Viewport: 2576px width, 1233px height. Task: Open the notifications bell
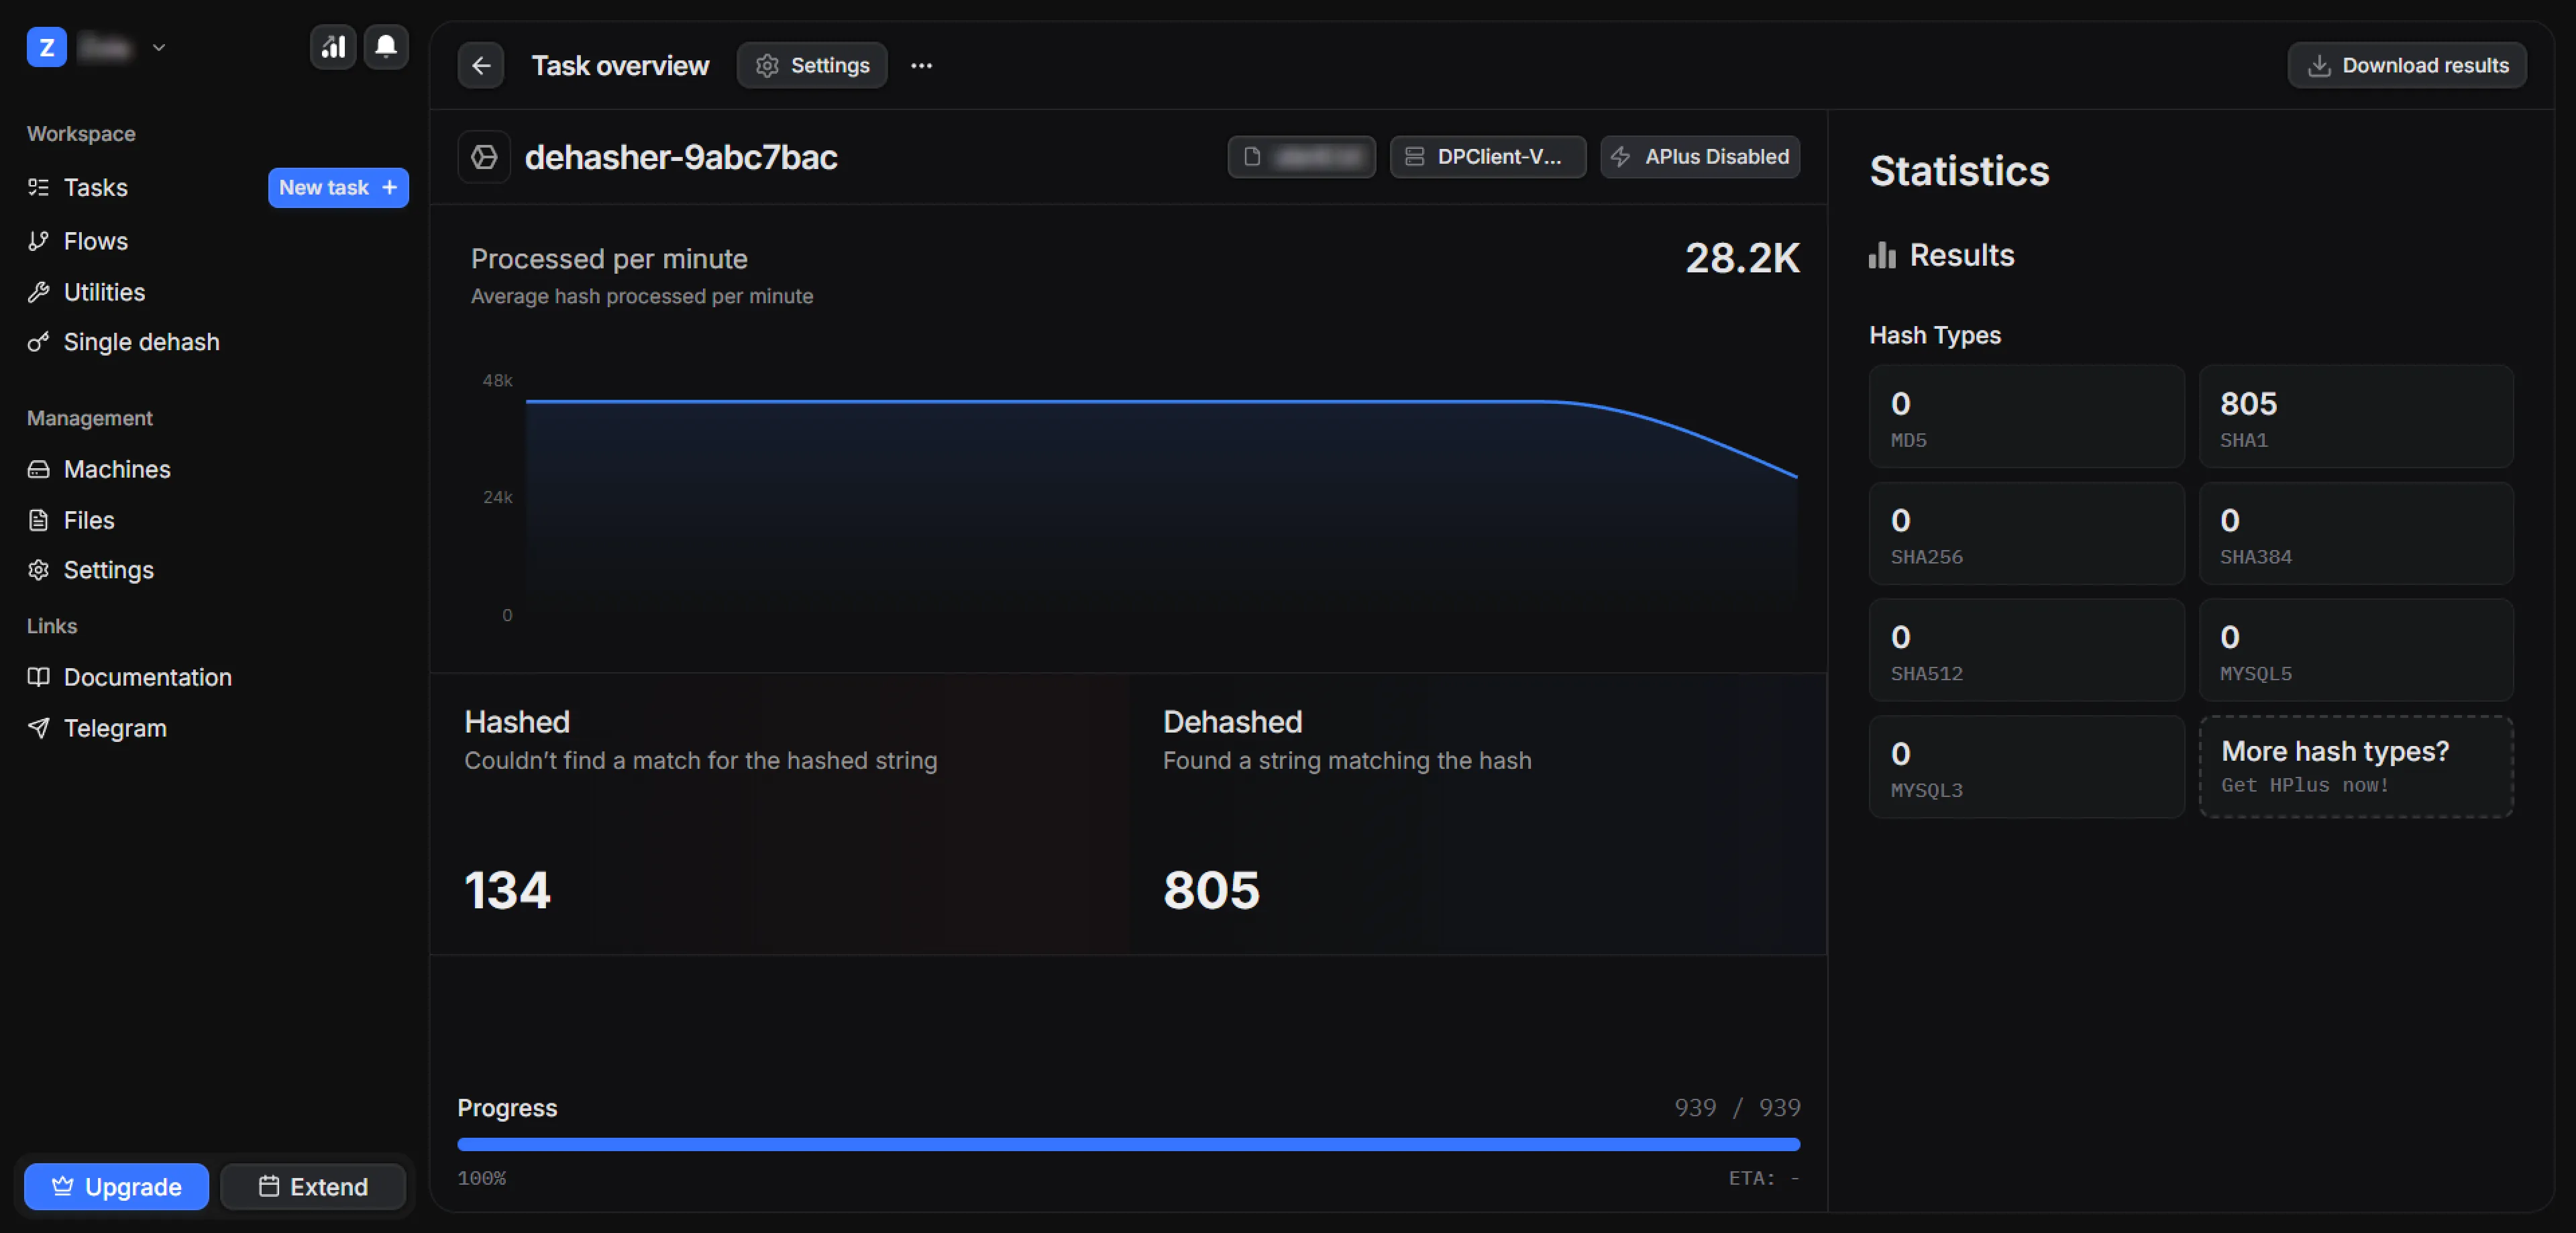386,47
